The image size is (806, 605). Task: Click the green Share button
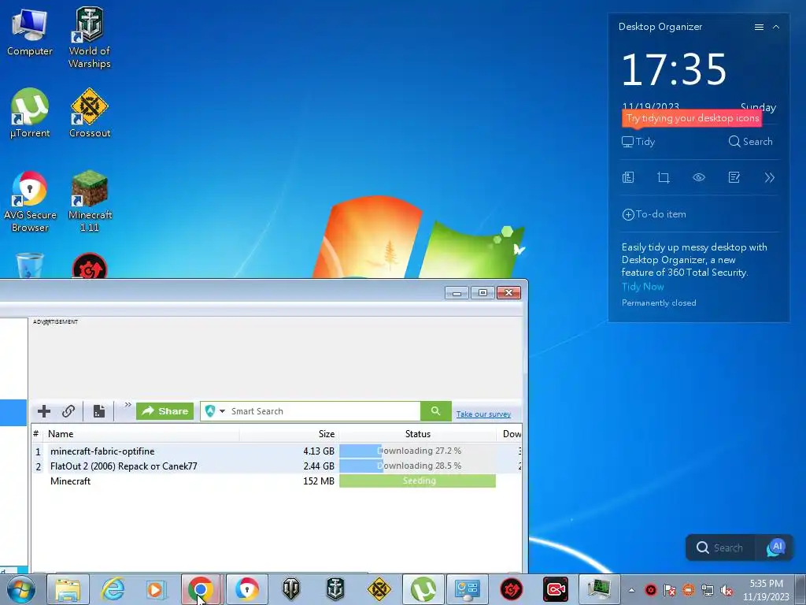point(165,411)
